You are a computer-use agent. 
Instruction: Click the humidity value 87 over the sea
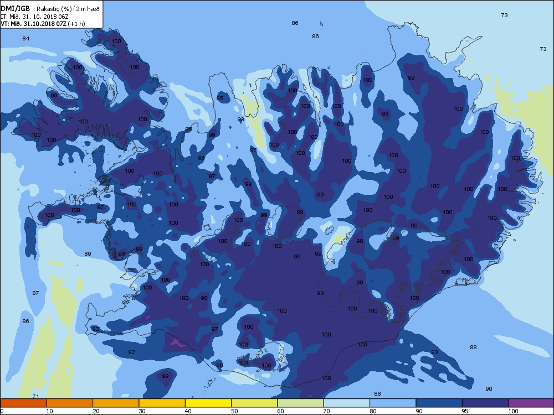click(x=35, y=293)
